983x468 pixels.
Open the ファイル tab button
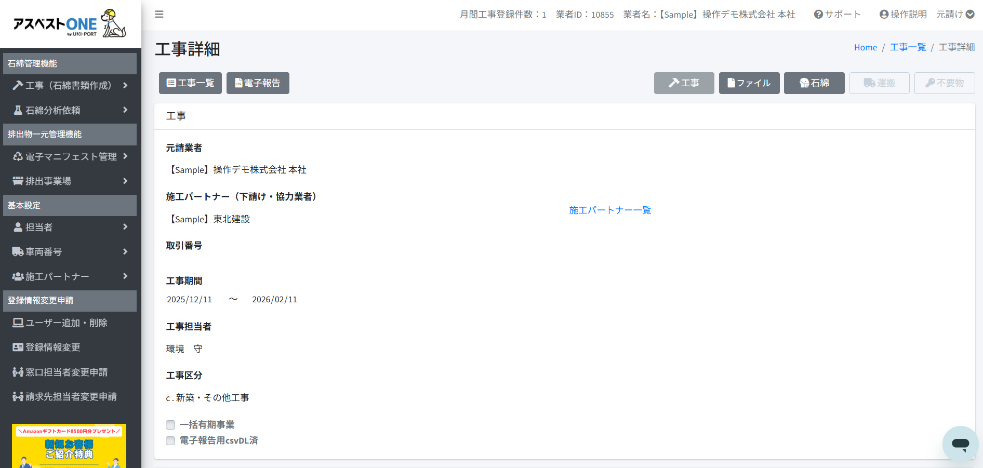click(749, 83)
